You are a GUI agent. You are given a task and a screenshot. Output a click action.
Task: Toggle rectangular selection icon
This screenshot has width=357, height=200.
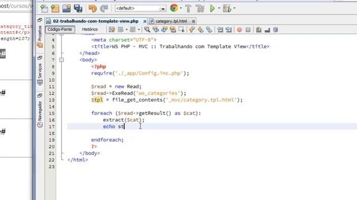coord(181,29)
